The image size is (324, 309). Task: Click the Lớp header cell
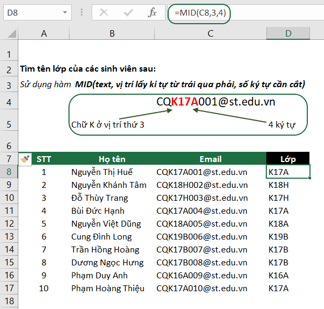(288, 159)
